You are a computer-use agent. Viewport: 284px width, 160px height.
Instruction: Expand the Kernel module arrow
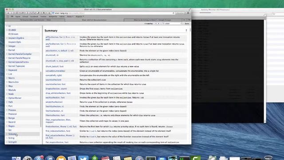click(7, 50)
